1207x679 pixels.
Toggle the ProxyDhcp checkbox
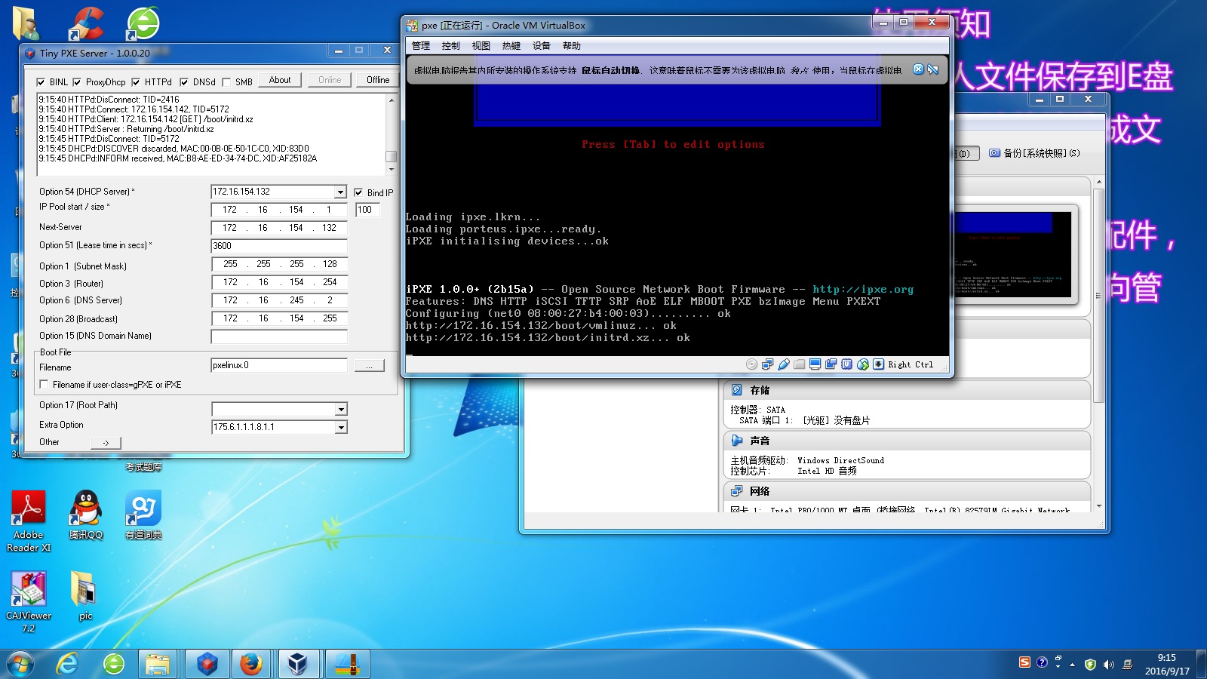click(77, 81)
